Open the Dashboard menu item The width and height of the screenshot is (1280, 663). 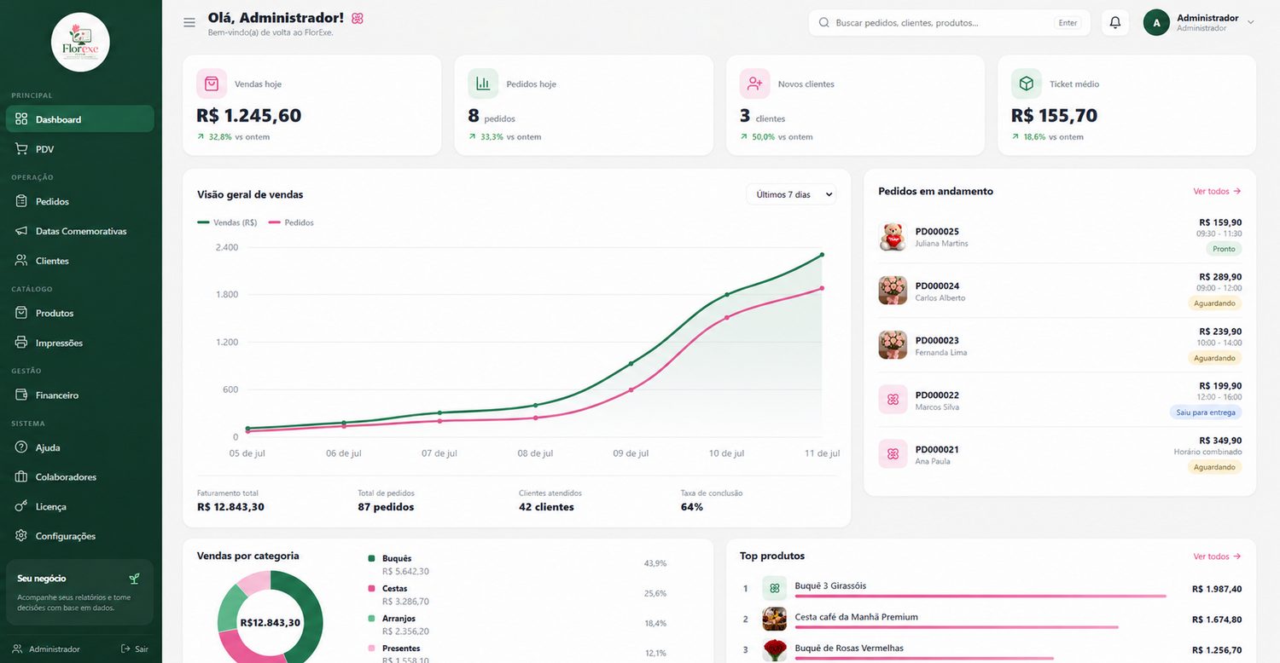click(80, 119)
